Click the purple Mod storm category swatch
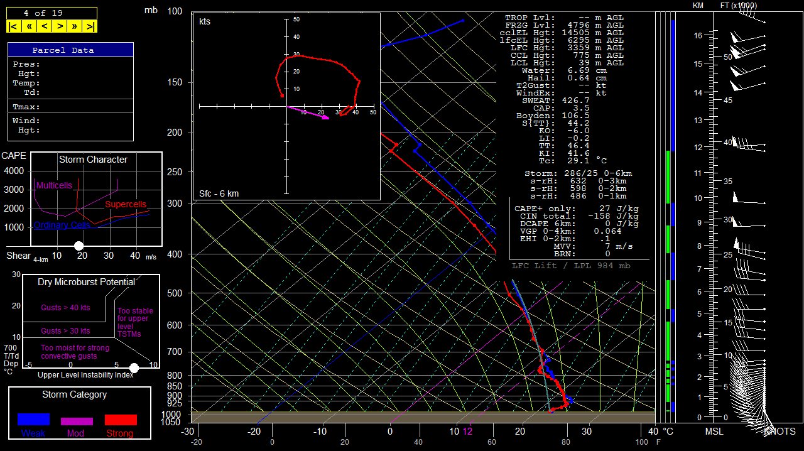Viewport: 804px width, 451px height. coord(77,421)
